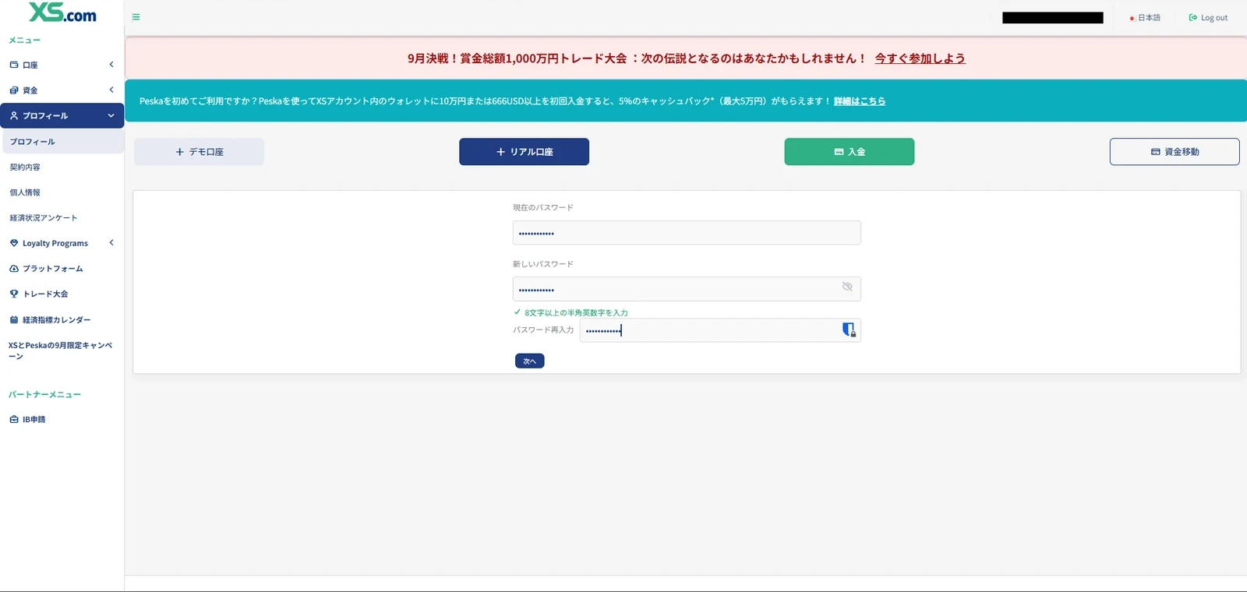This screenshot has height=592, width=1247.
Task: Collapse the プロフィール menu chevron
Action: (111, 115)
